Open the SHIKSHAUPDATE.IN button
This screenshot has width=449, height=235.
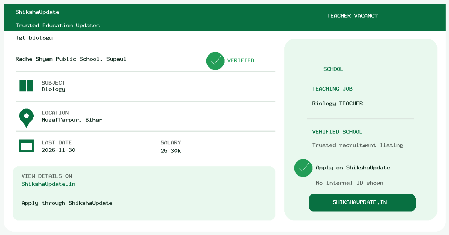point(362,203)
